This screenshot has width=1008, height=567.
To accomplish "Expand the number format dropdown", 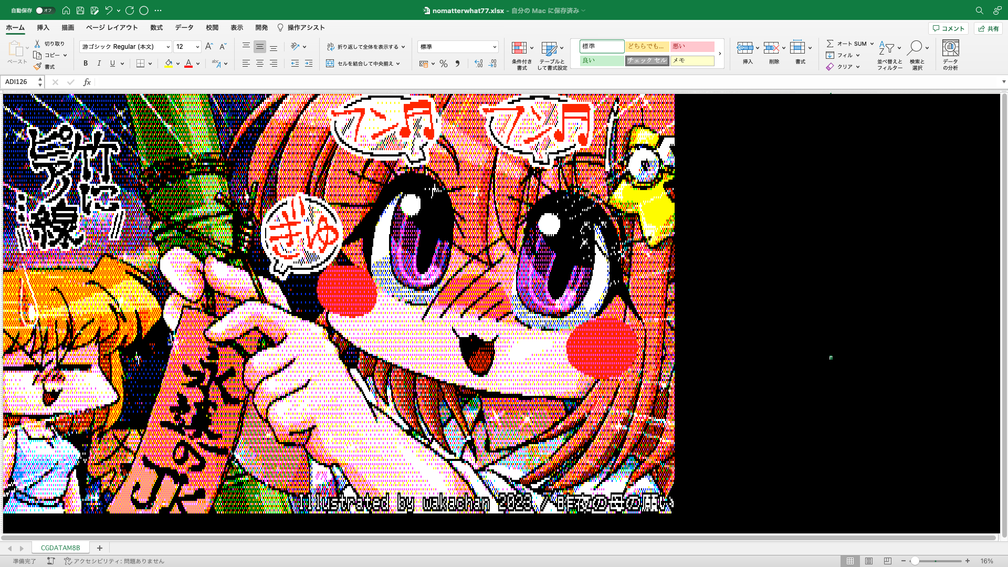I will click(494, 47).
